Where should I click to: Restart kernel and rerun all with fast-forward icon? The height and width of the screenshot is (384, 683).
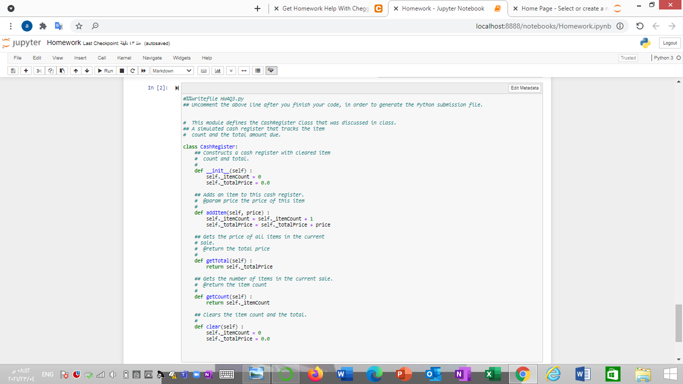143,71
